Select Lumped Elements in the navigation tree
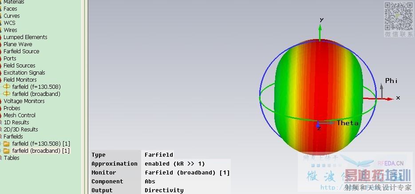Screen dimensions: 415x194 pos(25,37)
